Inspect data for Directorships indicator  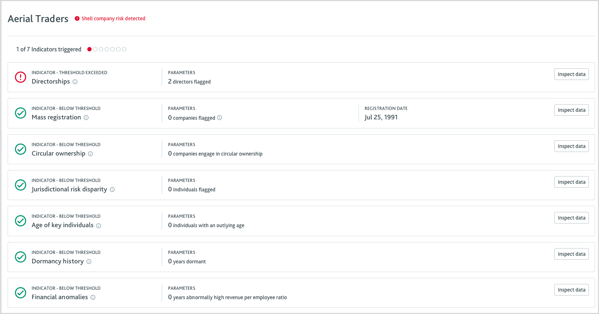(571, 74)
